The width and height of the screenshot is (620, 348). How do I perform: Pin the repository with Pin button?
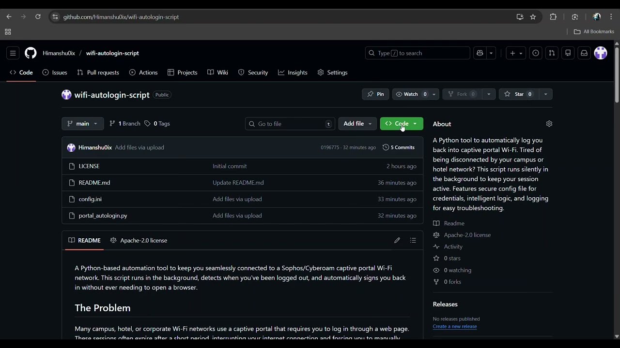(375, 94)
